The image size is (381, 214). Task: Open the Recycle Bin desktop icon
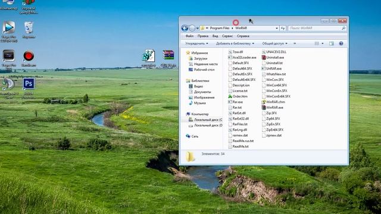pos(29,28)
